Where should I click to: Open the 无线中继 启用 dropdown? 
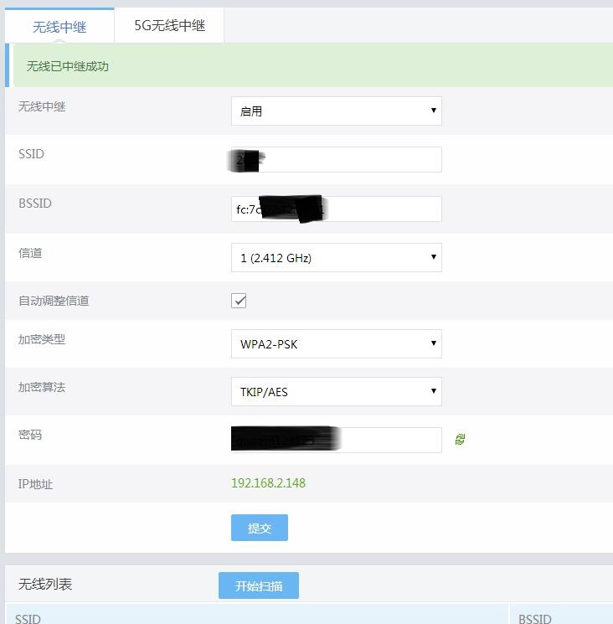click(336, 111)
